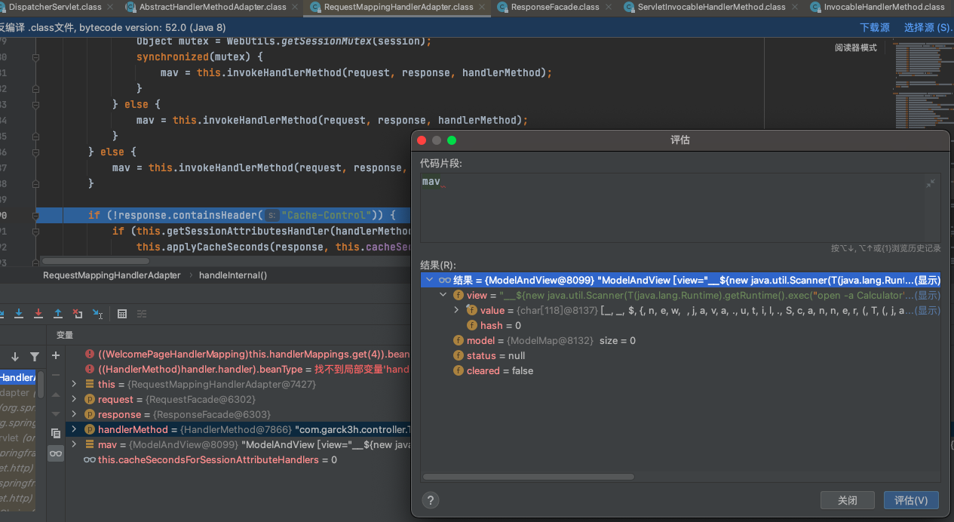The image size is (954, 522).
Task: Click the red Force Step Into icon
Action: coord(38,314)
